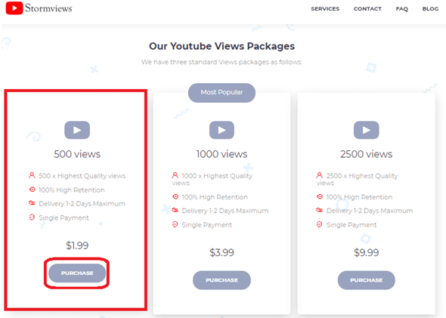
Task: Purchase the 1000 views package
Action: point(221,280)
